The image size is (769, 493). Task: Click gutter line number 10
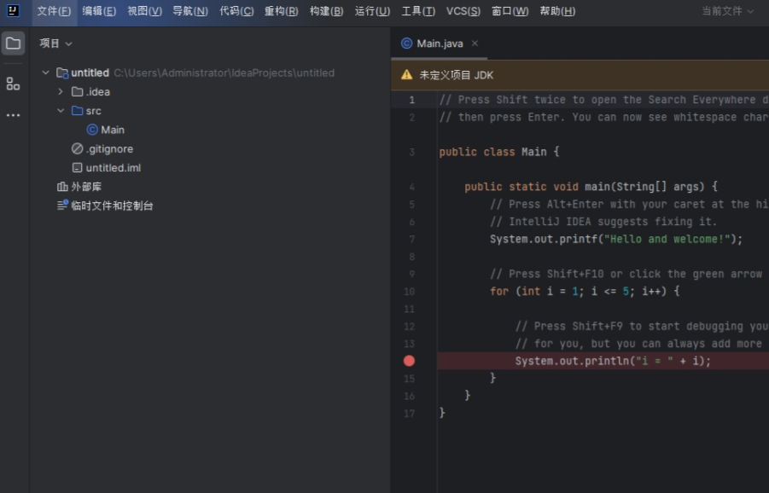click(x=409, y=292)
